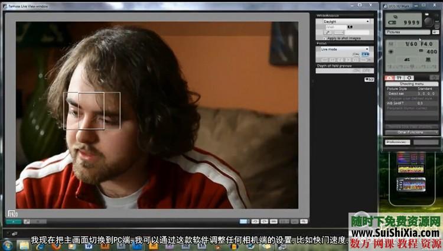
Task: Turn focus ON in the Focus panel
Action: coord(356,54)
